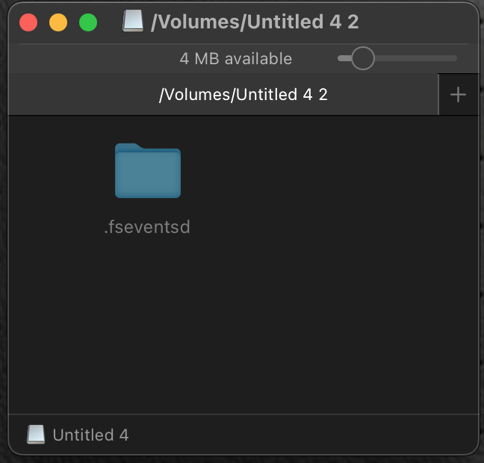Minimize the window with the yellow button

[x=58, y=22]
